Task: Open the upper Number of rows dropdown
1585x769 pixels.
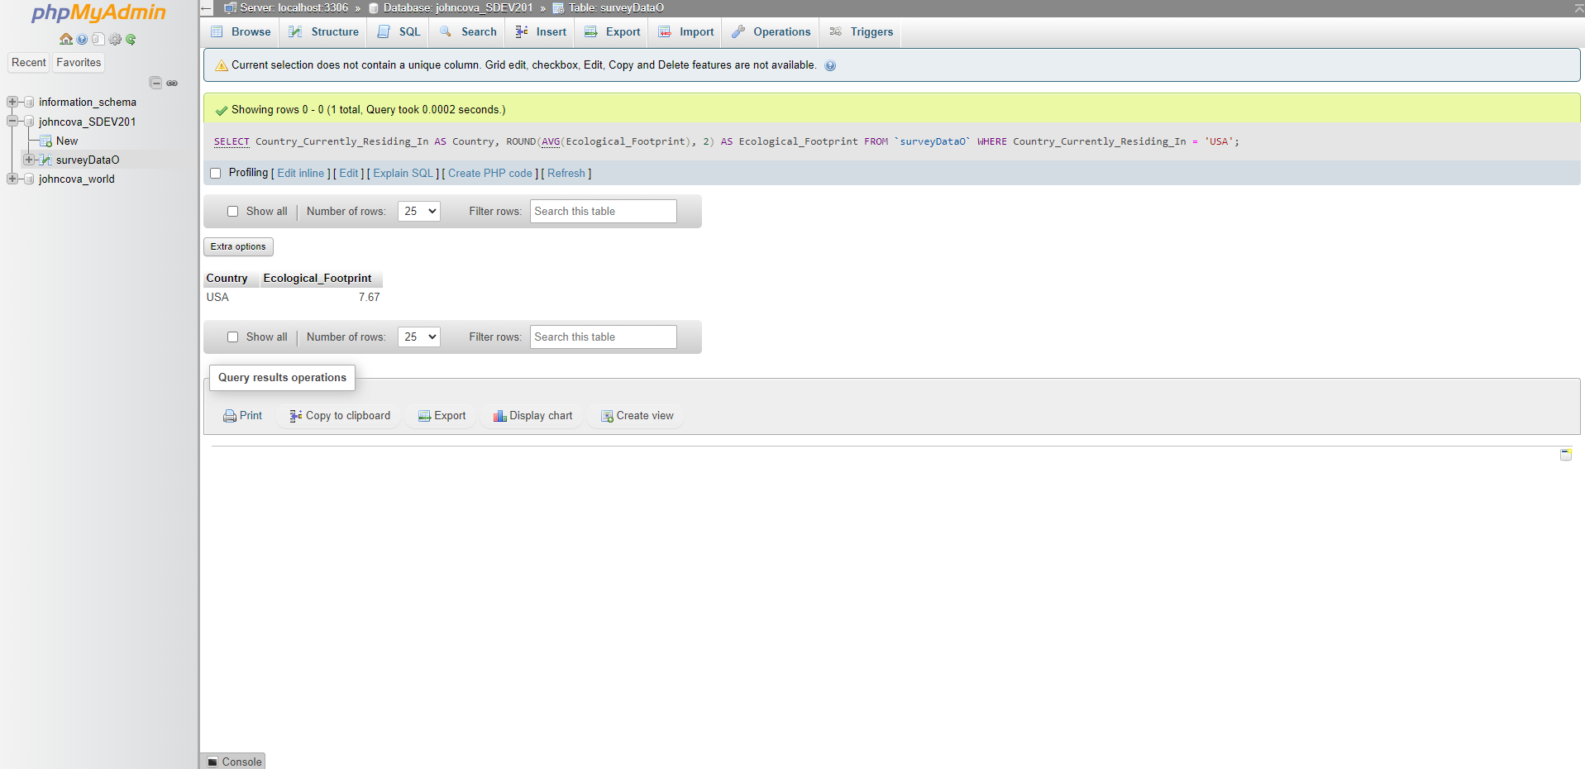Action: pos(419,212)
